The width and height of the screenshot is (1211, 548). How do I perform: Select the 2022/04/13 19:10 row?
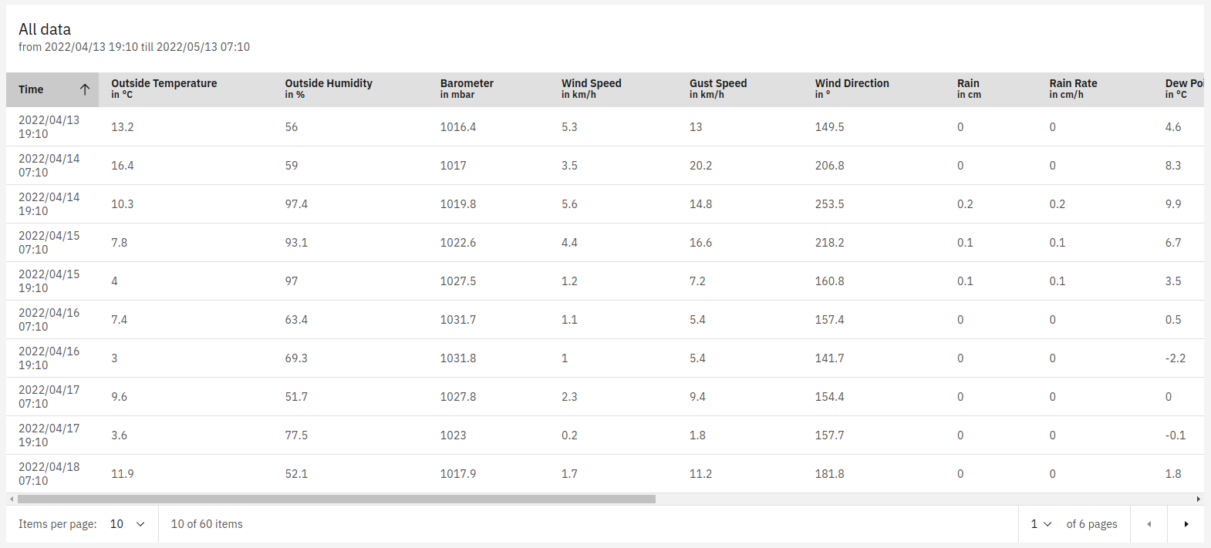pos(605,127)
